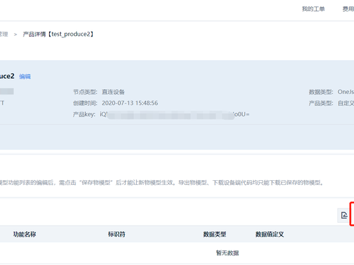Click the export document icon above table
Image resolution: width=354 pixels, height=265 pixels.
tap(344, 215)
